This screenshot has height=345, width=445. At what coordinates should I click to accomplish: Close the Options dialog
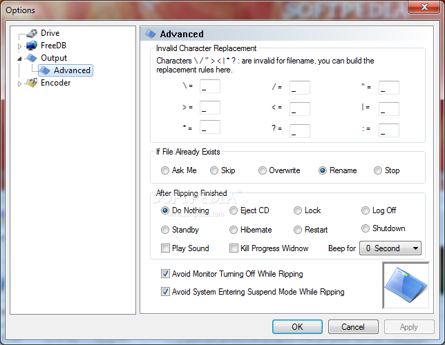tap(424, 7)
